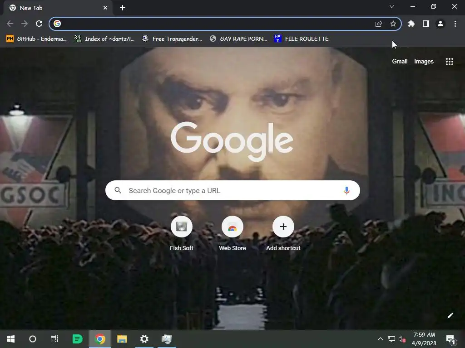Go forward to next page
Screen dimensions: 465x348
pos(25,24)
